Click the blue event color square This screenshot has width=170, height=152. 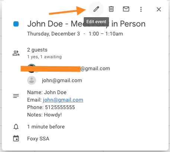(x=16, y=24)
